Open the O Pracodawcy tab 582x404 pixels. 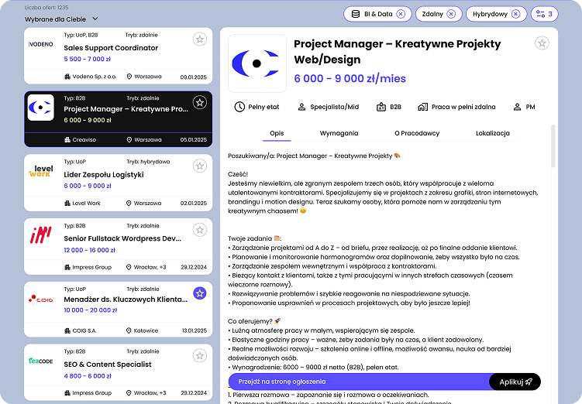click(417, 133)
